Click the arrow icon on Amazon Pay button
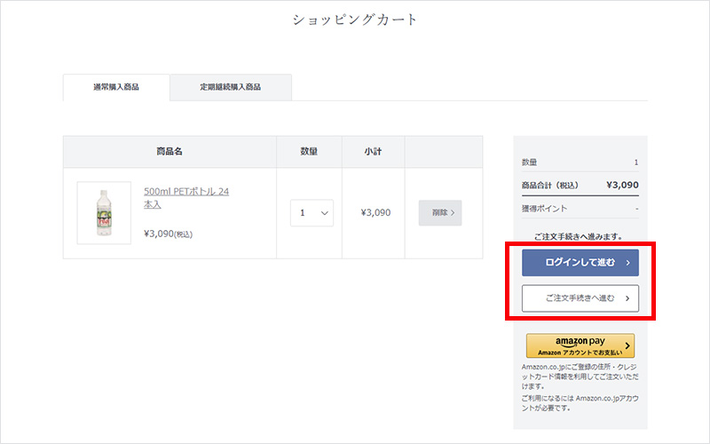710x444 pixels. pyautogui.click(x=627, y=345)
